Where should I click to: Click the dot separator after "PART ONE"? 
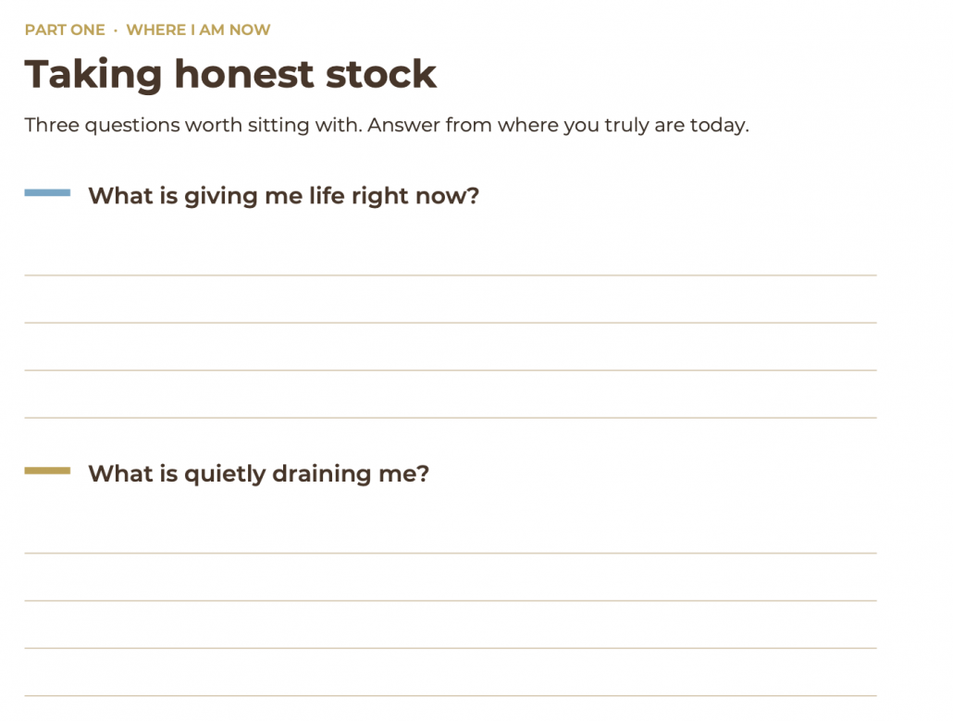pyautogui.click(x=116, y=31)
